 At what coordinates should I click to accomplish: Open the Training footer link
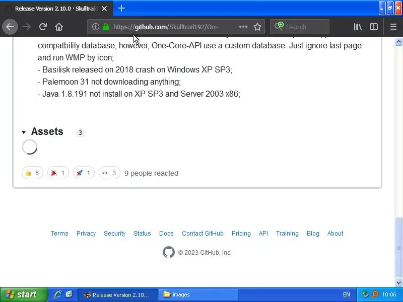tap(287, 233)
